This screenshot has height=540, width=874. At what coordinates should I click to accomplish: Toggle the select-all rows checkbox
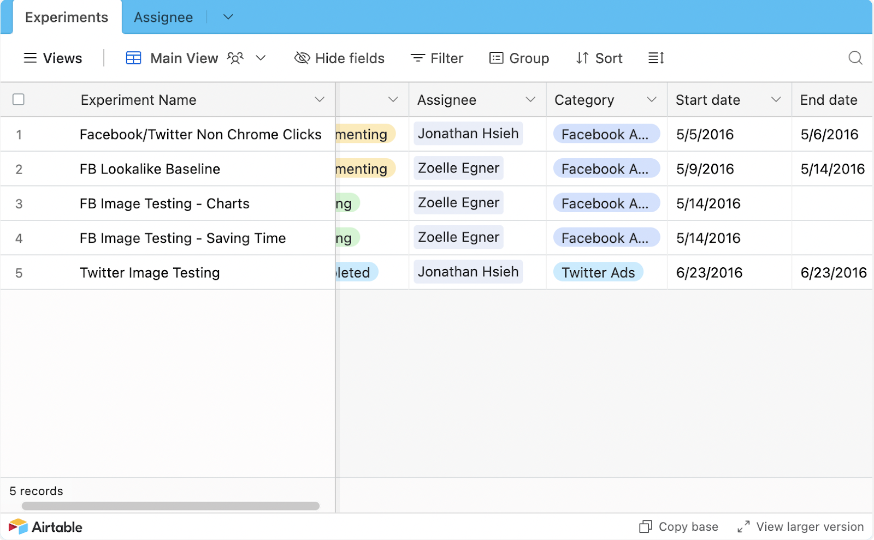pyautogui.click(x=19, y=99)
